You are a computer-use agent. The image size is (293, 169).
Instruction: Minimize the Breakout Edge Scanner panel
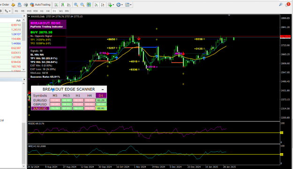point(103,89)
